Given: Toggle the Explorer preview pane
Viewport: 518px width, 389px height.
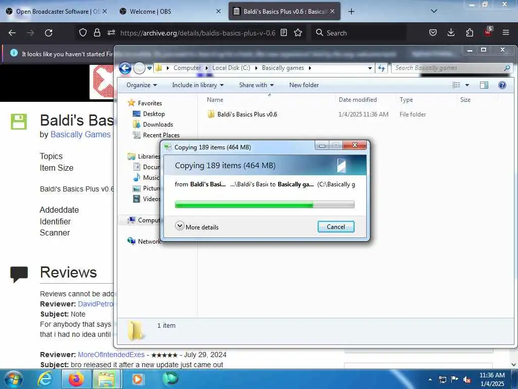Looking at the screenshot, I should tap(484, 85).
